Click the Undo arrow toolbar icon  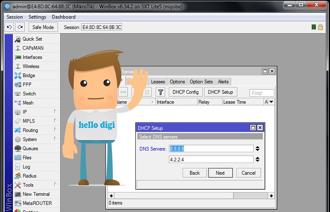(10, 27)
